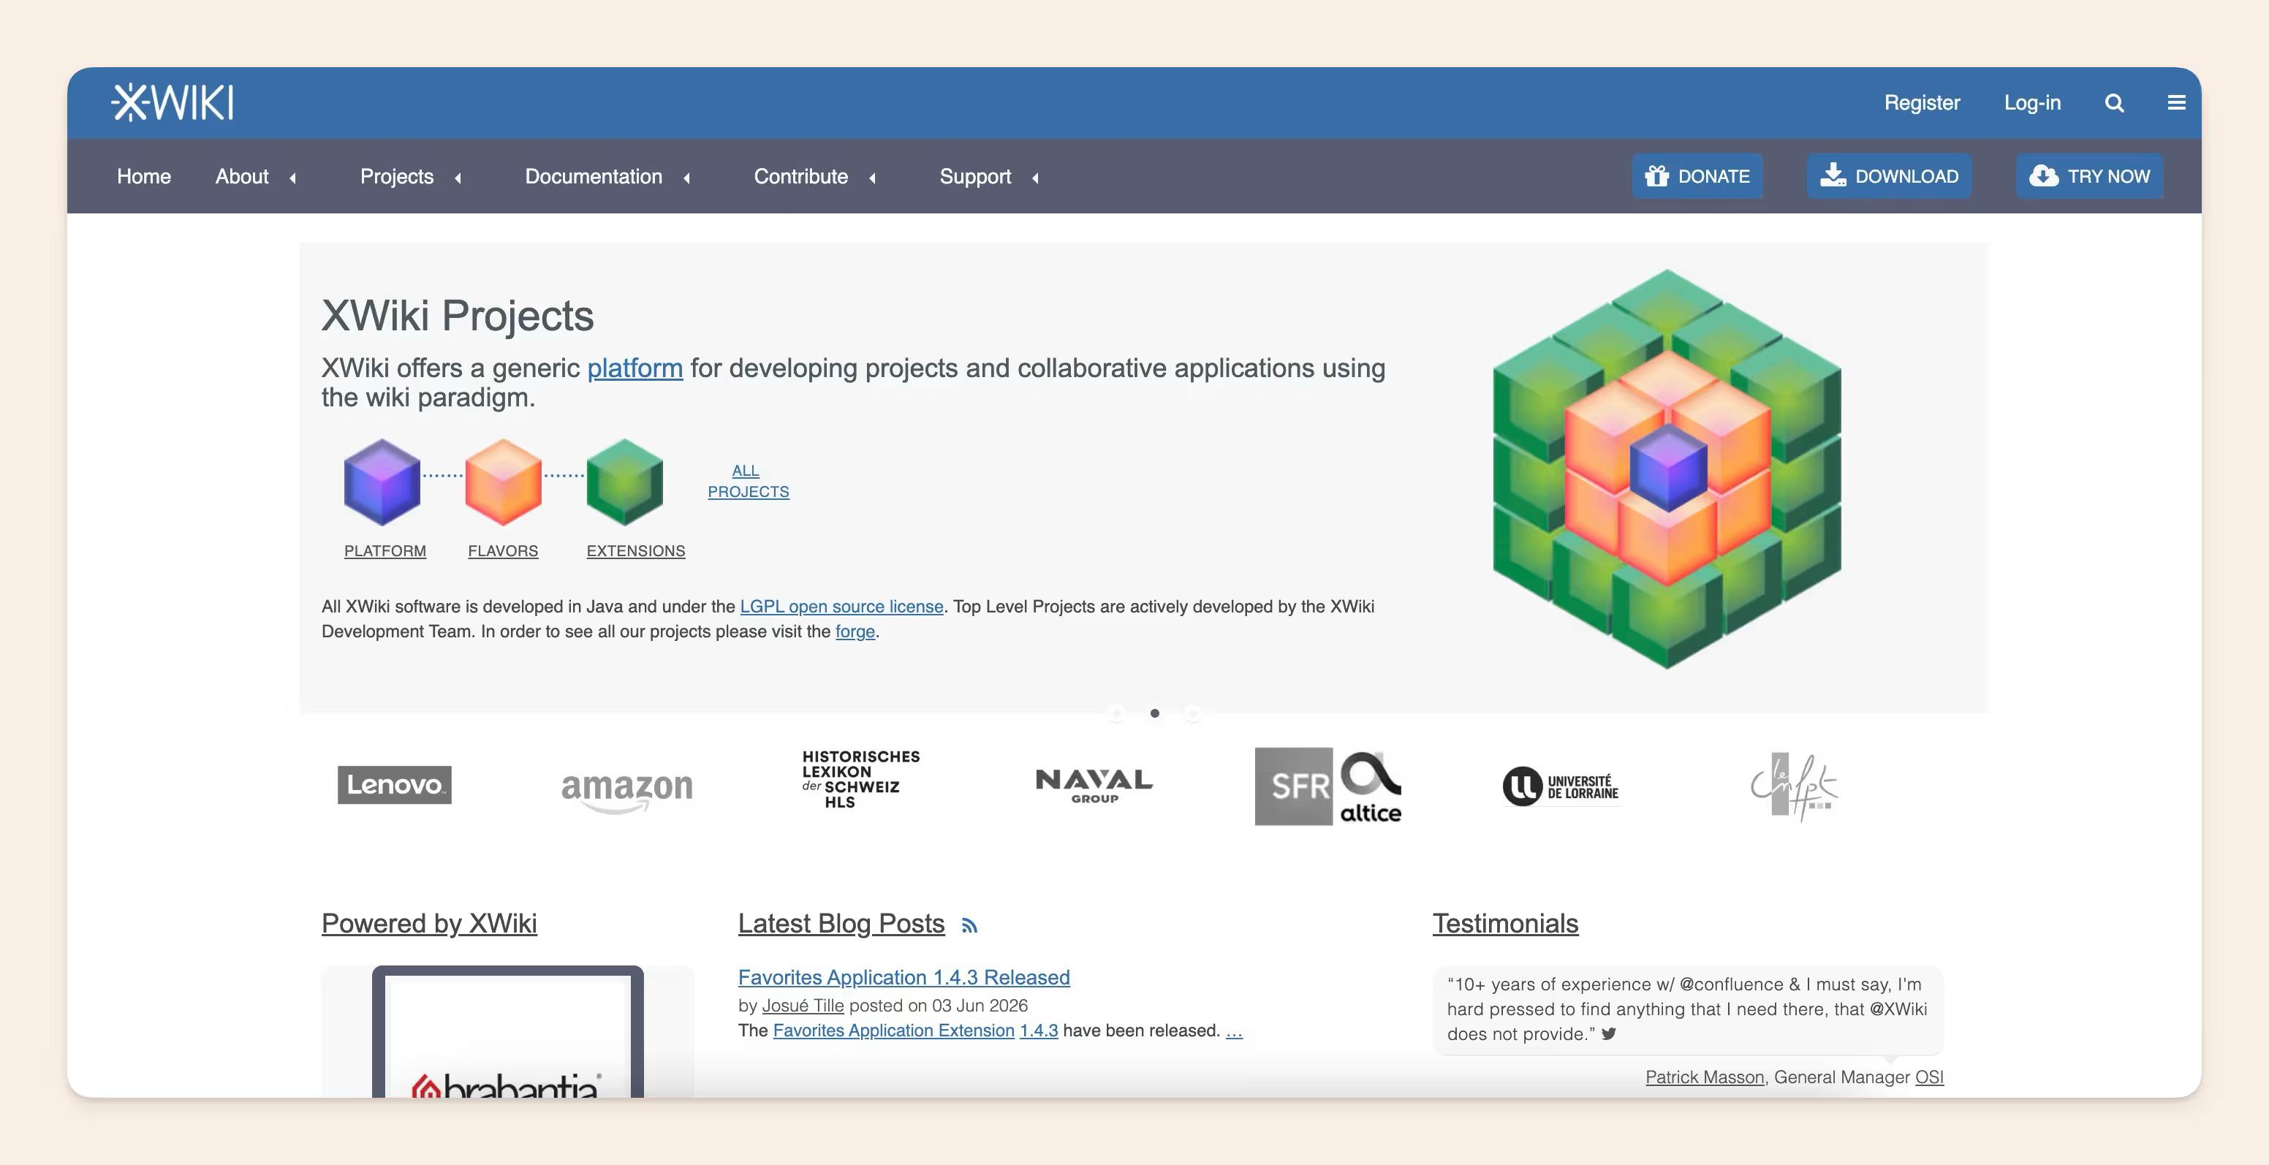
Task: Click the Lenovo logo
Action: pos(395,785)
